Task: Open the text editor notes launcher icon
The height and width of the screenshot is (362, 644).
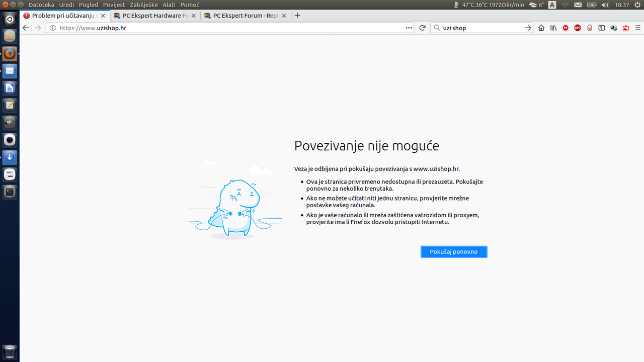Action: (x=10, y=105)
